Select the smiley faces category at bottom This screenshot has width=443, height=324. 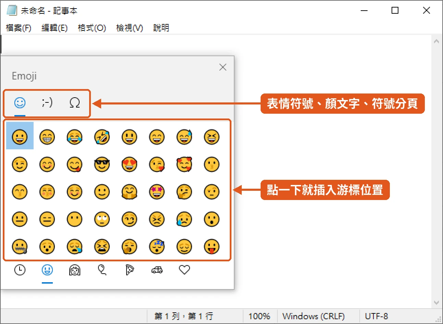pyautogui.click(x=47, y=270)
